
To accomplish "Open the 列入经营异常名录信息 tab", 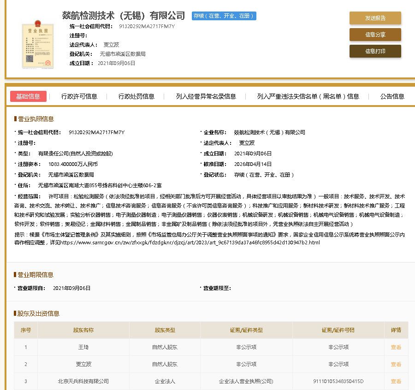I will pos(206,96).
